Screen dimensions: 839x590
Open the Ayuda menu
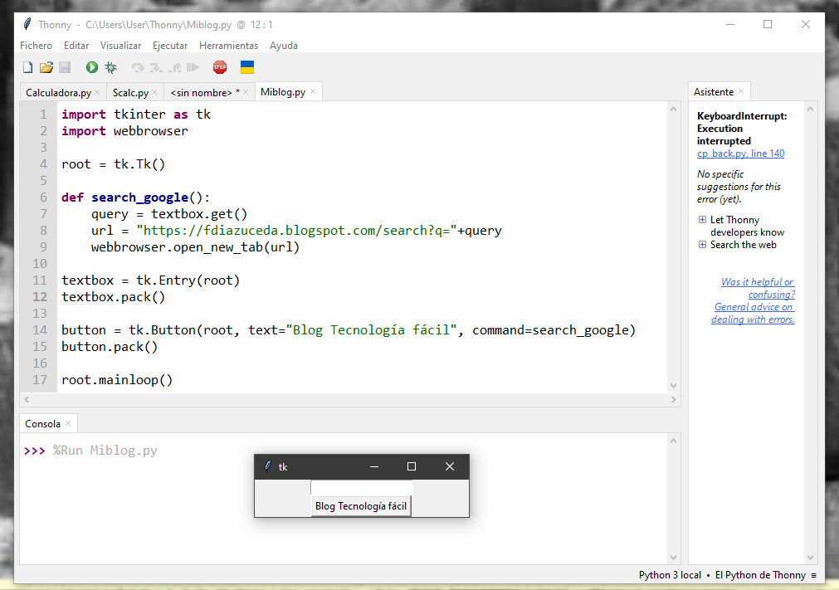(x=284, y=46)
